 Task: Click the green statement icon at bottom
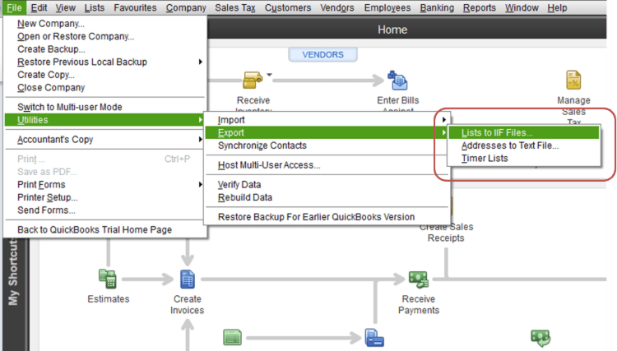coord(232,337)
